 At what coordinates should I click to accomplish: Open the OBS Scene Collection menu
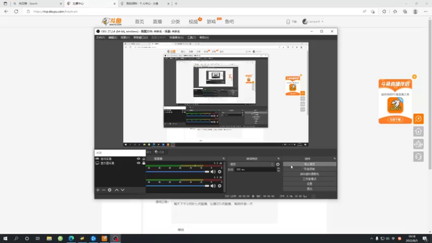177,37
